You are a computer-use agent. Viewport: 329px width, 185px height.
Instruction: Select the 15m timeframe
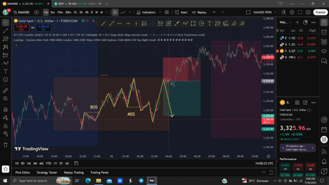coord(60,12)
